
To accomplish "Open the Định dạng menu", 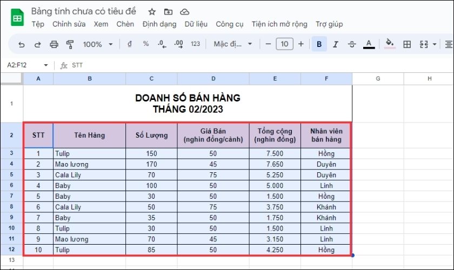I will coord(159,24).
